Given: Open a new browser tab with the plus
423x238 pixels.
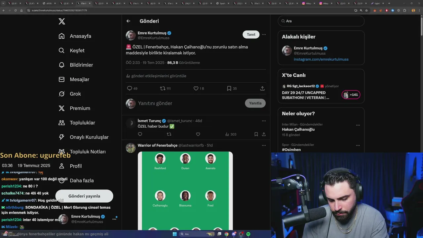Looking at the screenshot, I should 389,3.
